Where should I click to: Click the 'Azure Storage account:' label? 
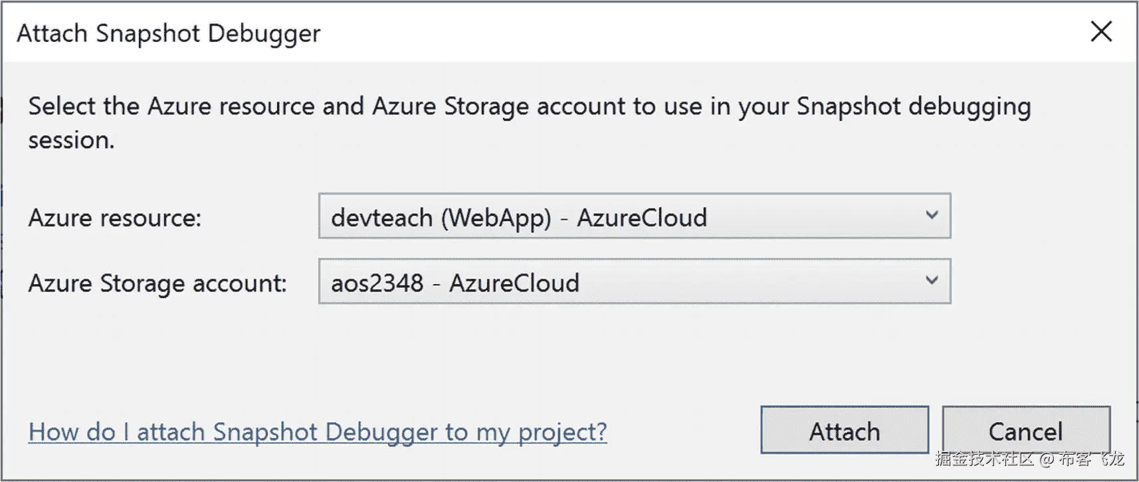click(157, 283)
